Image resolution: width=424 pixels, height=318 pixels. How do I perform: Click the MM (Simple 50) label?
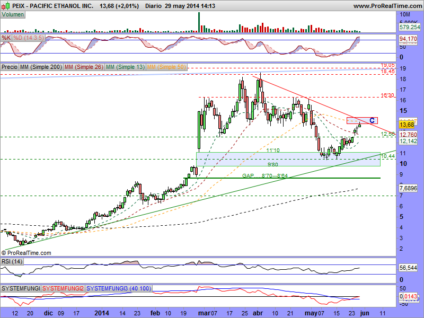pos(166,67)
